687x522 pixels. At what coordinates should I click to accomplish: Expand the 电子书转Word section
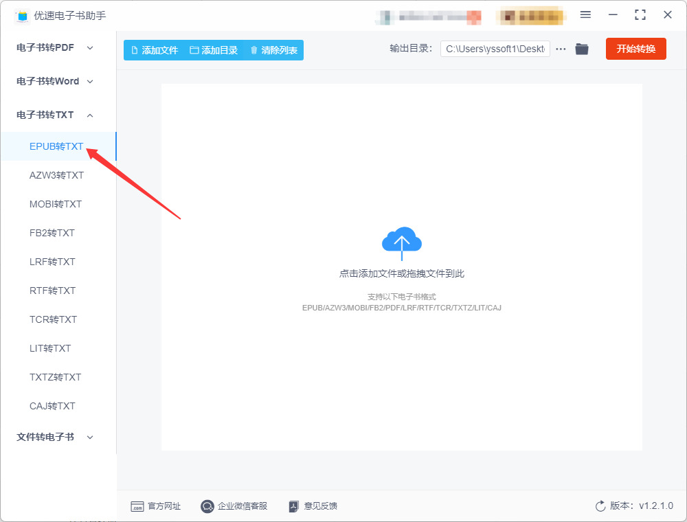(x=55, y=81)
